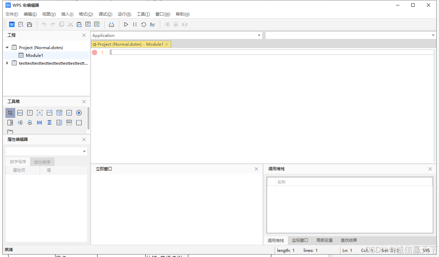Open the 窗口(W) menu

click(163, 14)
